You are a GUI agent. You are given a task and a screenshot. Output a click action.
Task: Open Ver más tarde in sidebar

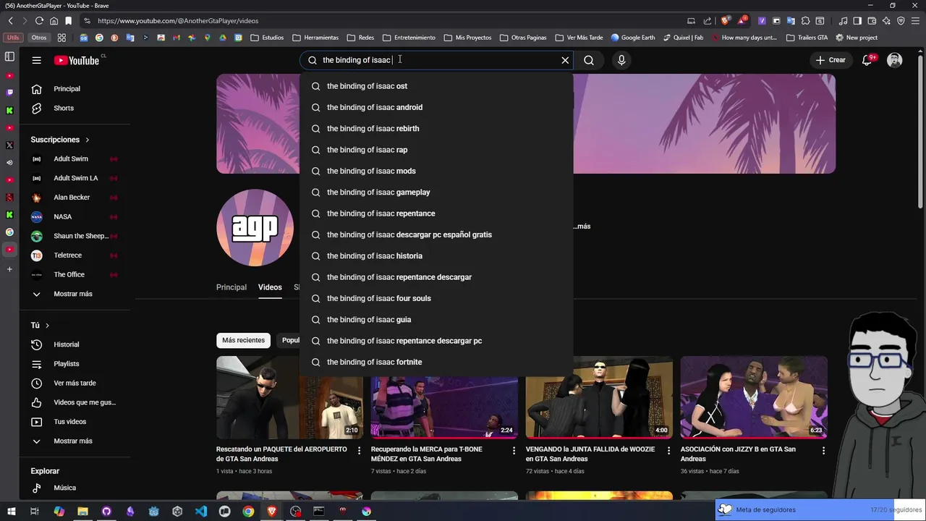(75, 383)
